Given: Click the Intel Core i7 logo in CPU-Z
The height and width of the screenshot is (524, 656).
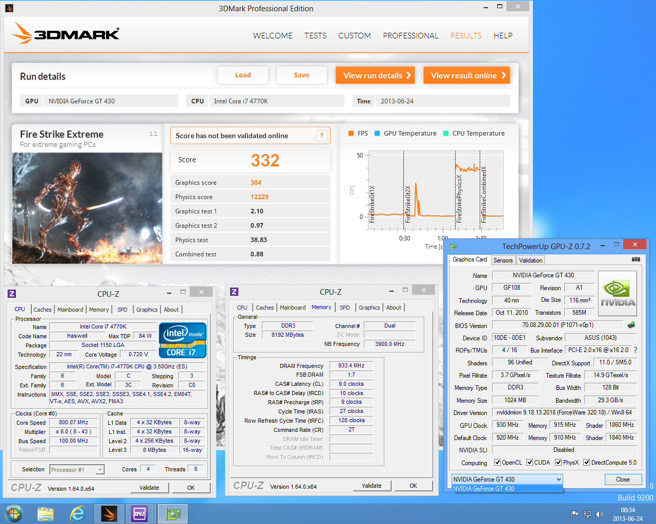Looking at the screenshot, I should pos(183,340).
